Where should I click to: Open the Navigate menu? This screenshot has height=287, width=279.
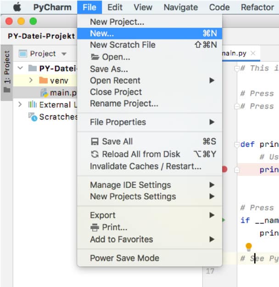click(x=181, y=7)
